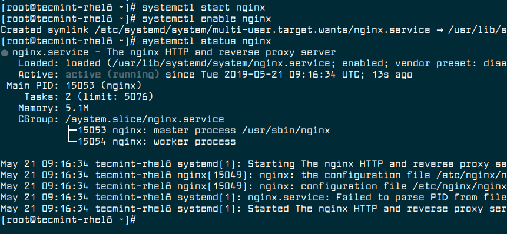
Task: Click the Memory 5.1M value
Action: 77,108
